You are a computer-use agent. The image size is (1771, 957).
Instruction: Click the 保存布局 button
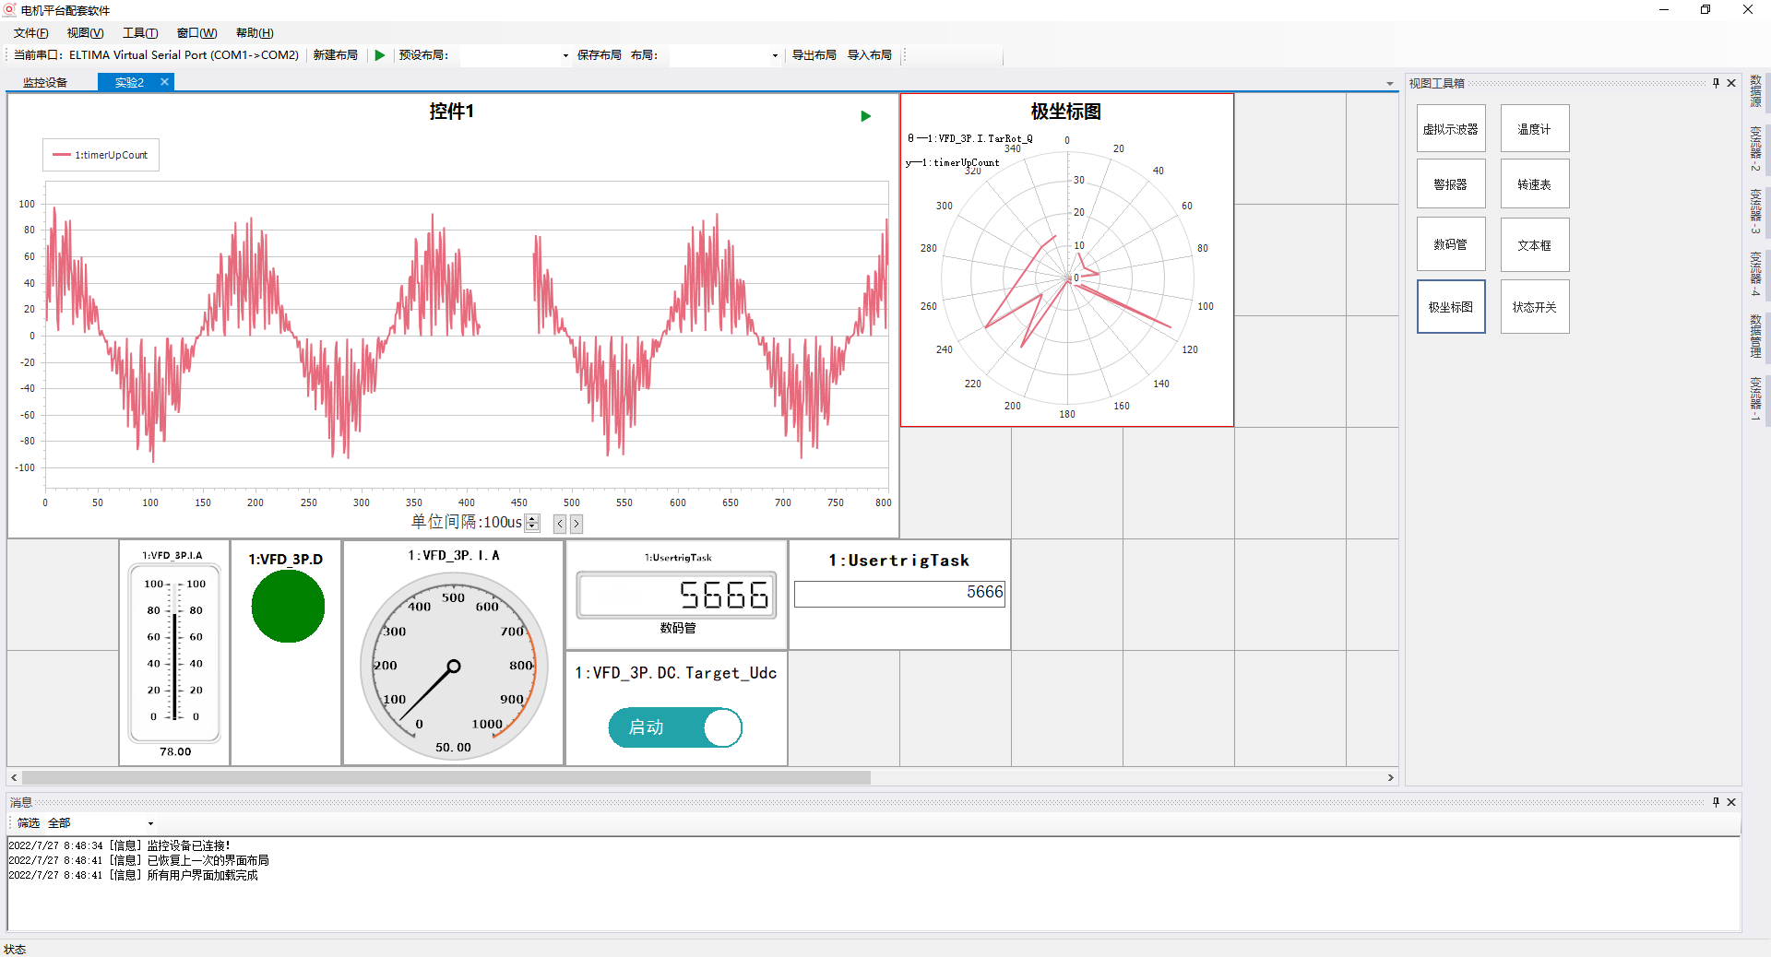pyautogui.click(x=599, y=55)
